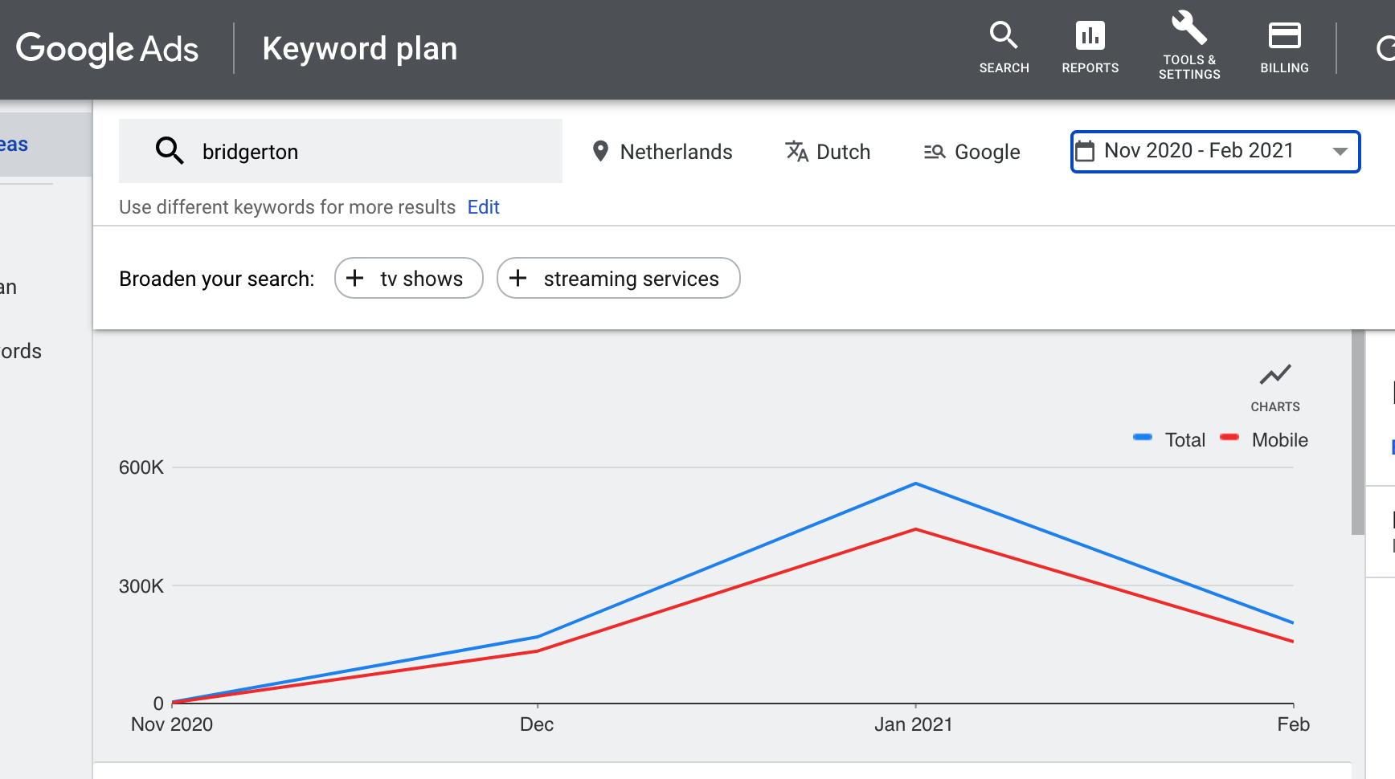This screenshot has width=1395, height=779.
Task: Open the sidebar item ending in 'ords'
Action: [x=21, y=351]
